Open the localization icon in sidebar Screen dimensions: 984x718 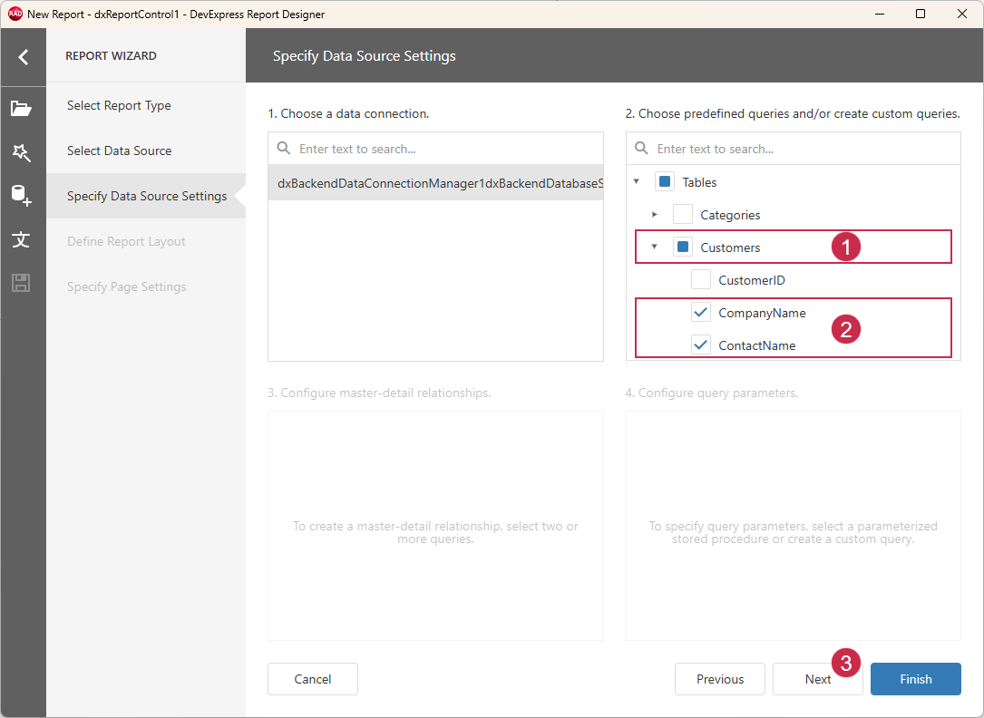coord(21,239)
